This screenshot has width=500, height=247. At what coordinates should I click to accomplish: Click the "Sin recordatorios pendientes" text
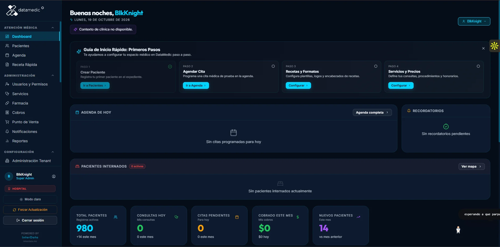(446, 134)
